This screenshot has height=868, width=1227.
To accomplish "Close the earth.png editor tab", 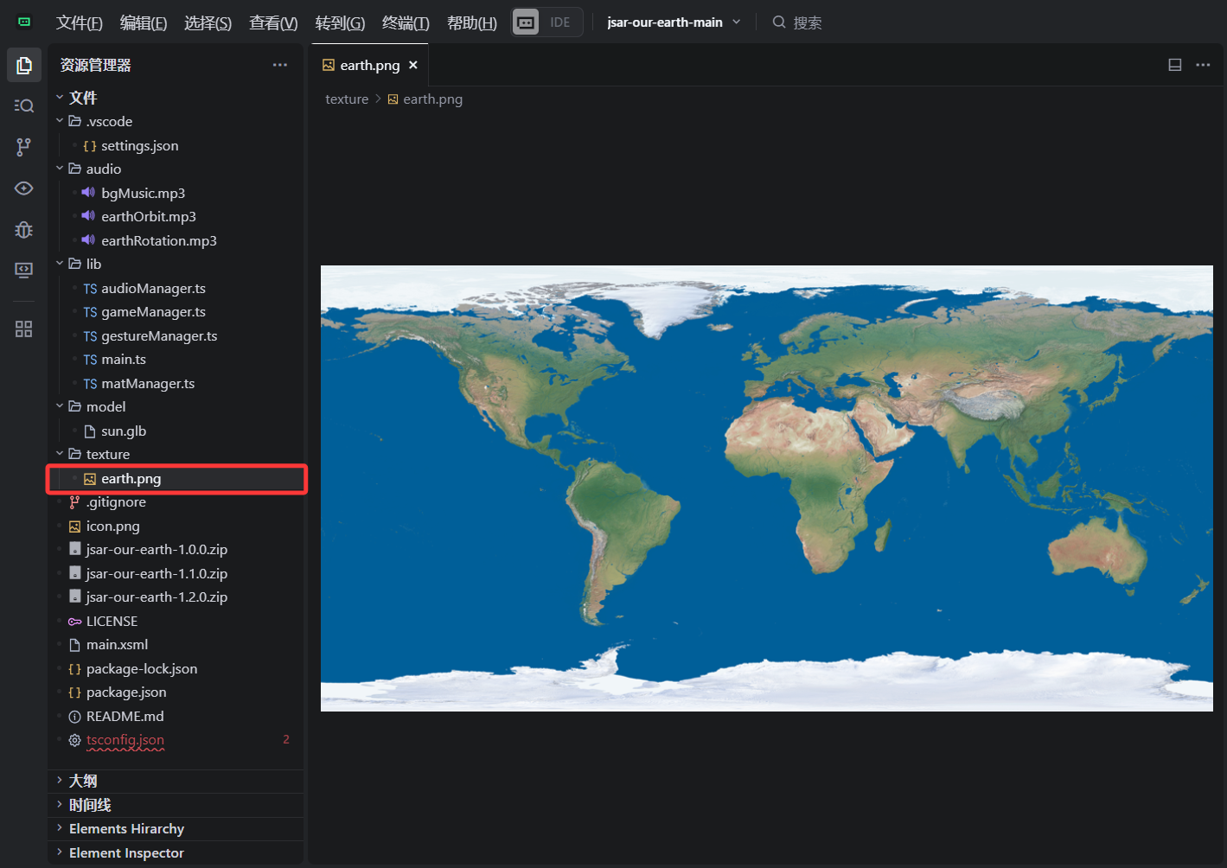I will (413, 66).
